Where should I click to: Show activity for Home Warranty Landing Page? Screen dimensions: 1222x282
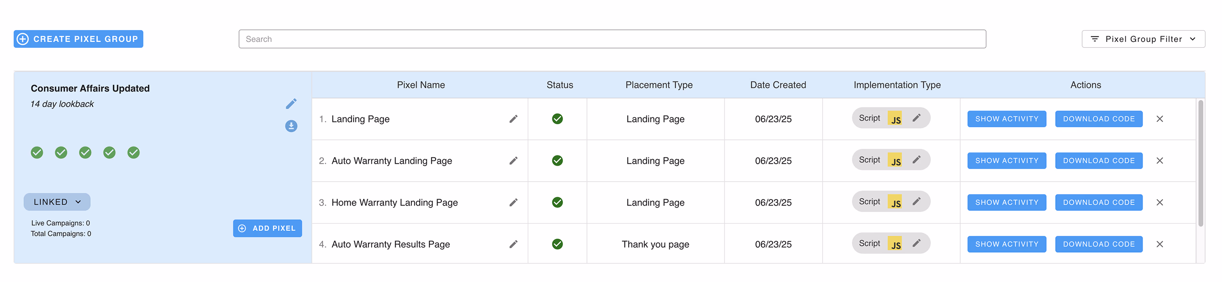(1007, 203)
